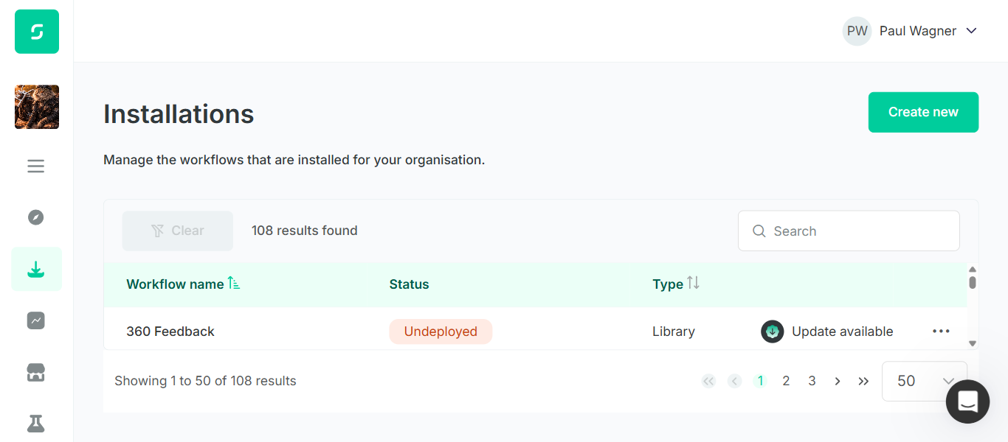Click the Clear filters button
This screenshot has height=442, width=1008.
click(x=178, y=231)
